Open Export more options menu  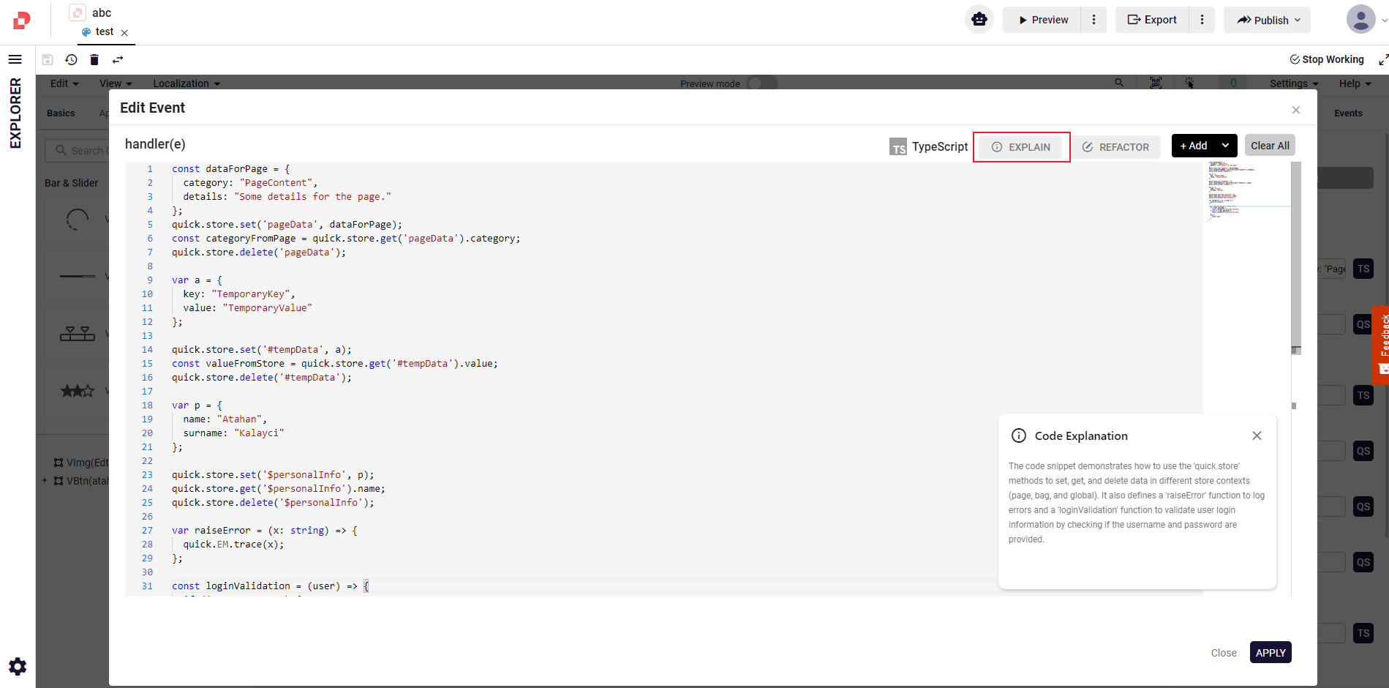1202,20
